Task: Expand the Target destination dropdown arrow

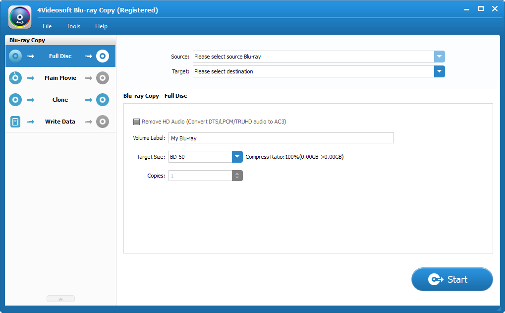Action: [439, 71]
